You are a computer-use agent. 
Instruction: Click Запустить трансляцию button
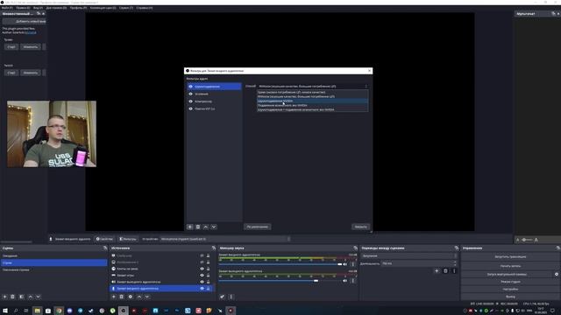point(510,256)
